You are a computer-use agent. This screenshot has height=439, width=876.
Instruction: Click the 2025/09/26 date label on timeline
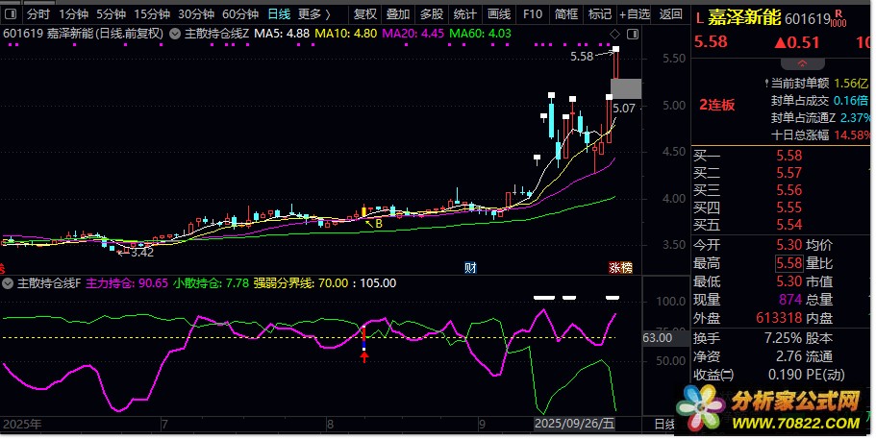pyautogui.click(x=573, y=424)
